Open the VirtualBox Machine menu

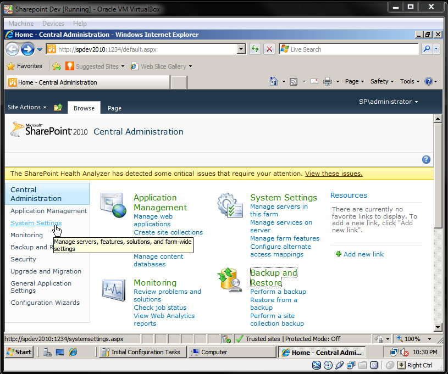click(x=21, y=24)
